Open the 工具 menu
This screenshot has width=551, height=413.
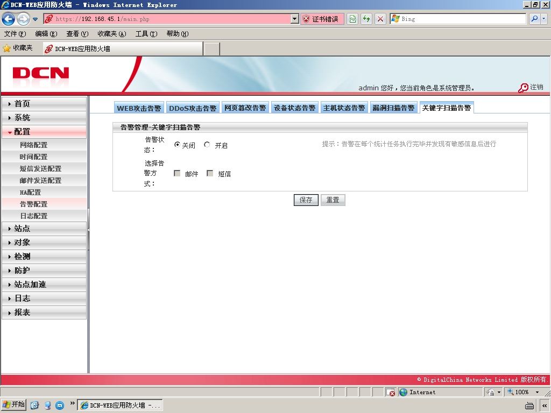point(146,34)
